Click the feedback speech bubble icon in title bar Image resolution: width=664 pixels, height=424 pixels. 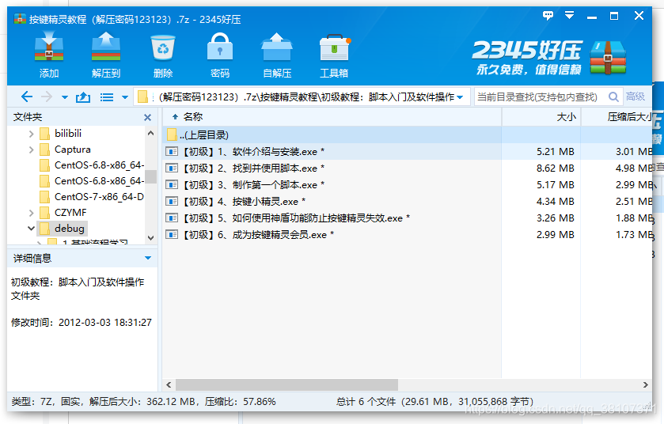point(548,16)
